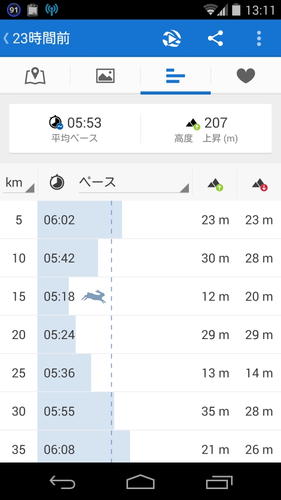This screenshot has width=281, height=500.
Task: Open the three-dot overflow menu
Action: 259,39
